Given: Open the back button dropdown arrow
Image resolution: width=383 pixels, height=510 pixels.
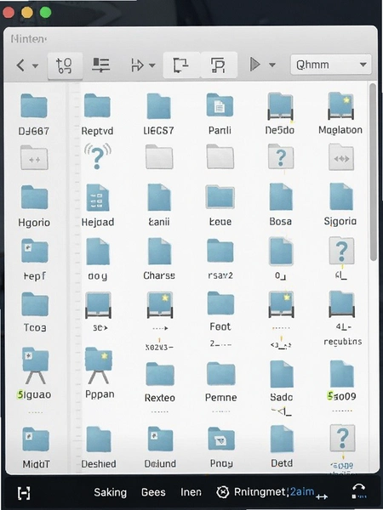Looking at the screenshot, I should tap(35, 65).
